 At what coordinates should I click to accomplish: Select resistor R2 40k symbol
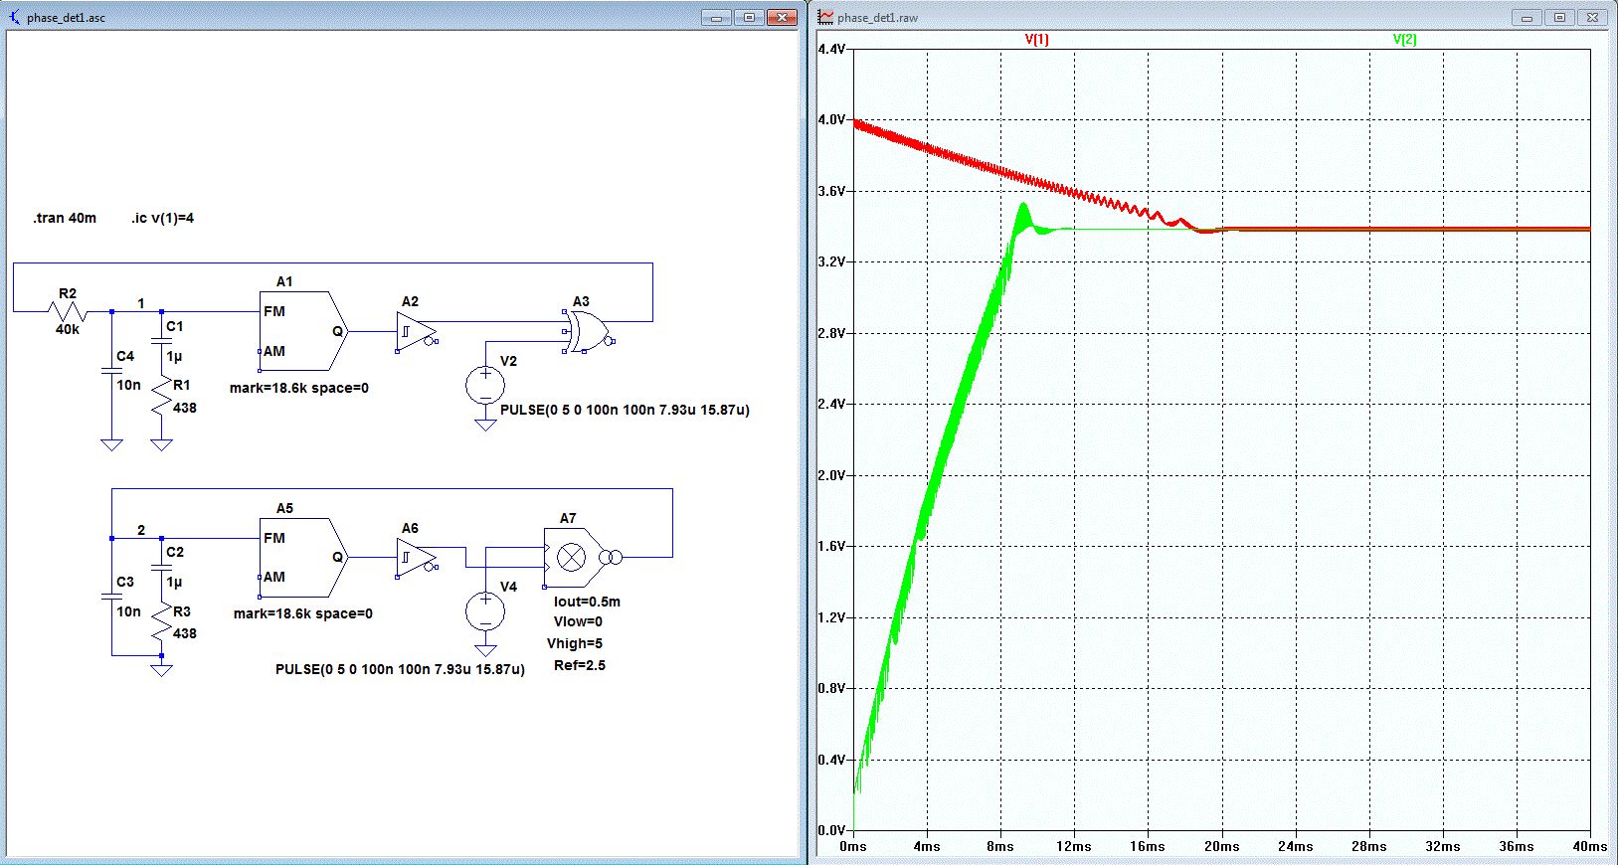[x=68, y=312]
